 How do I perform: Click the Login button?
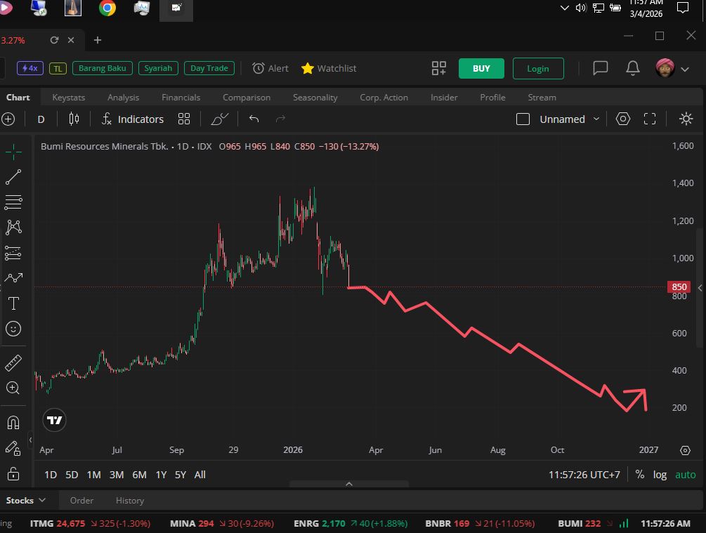538,68
